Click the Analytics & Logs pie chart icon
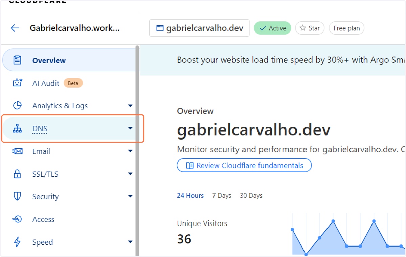 (x=17, y=106)
